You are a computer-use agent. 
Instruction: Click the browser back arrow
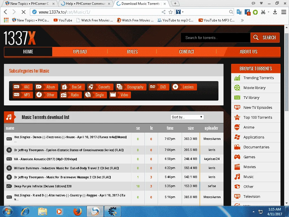(6, 12)
